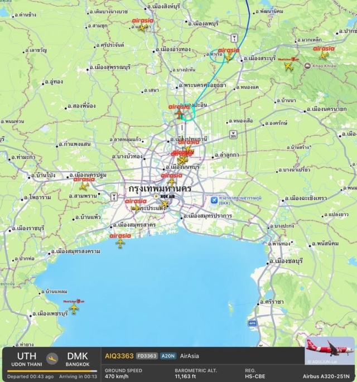Select the Nok Air aircraft icon
357x382 pixels.
tap(165, 204)
